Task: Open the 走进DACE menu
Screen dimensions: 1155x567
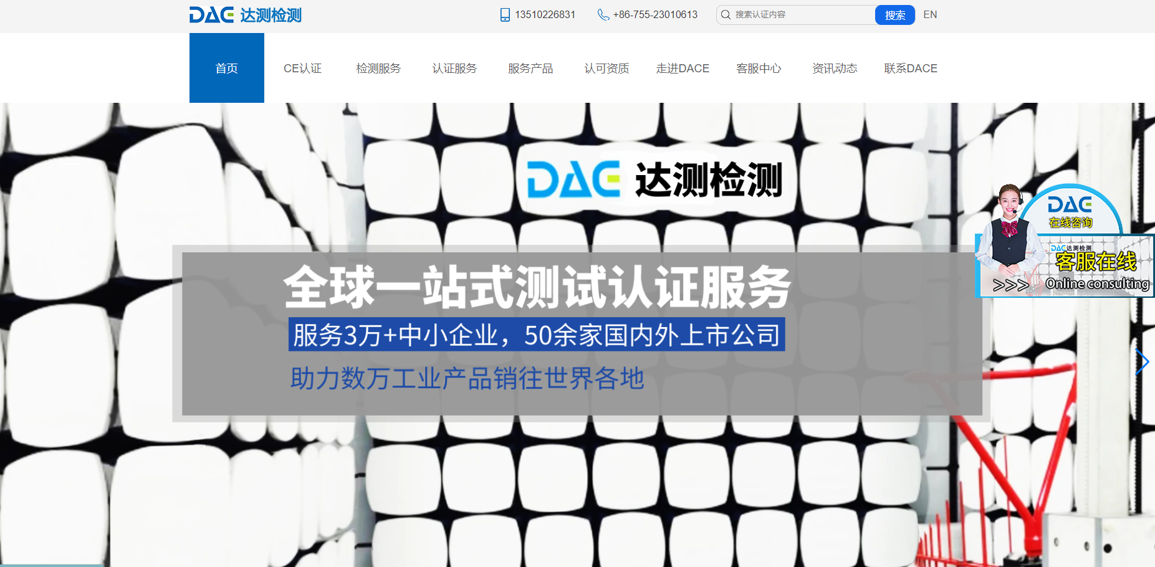Action: pos(683,68)
